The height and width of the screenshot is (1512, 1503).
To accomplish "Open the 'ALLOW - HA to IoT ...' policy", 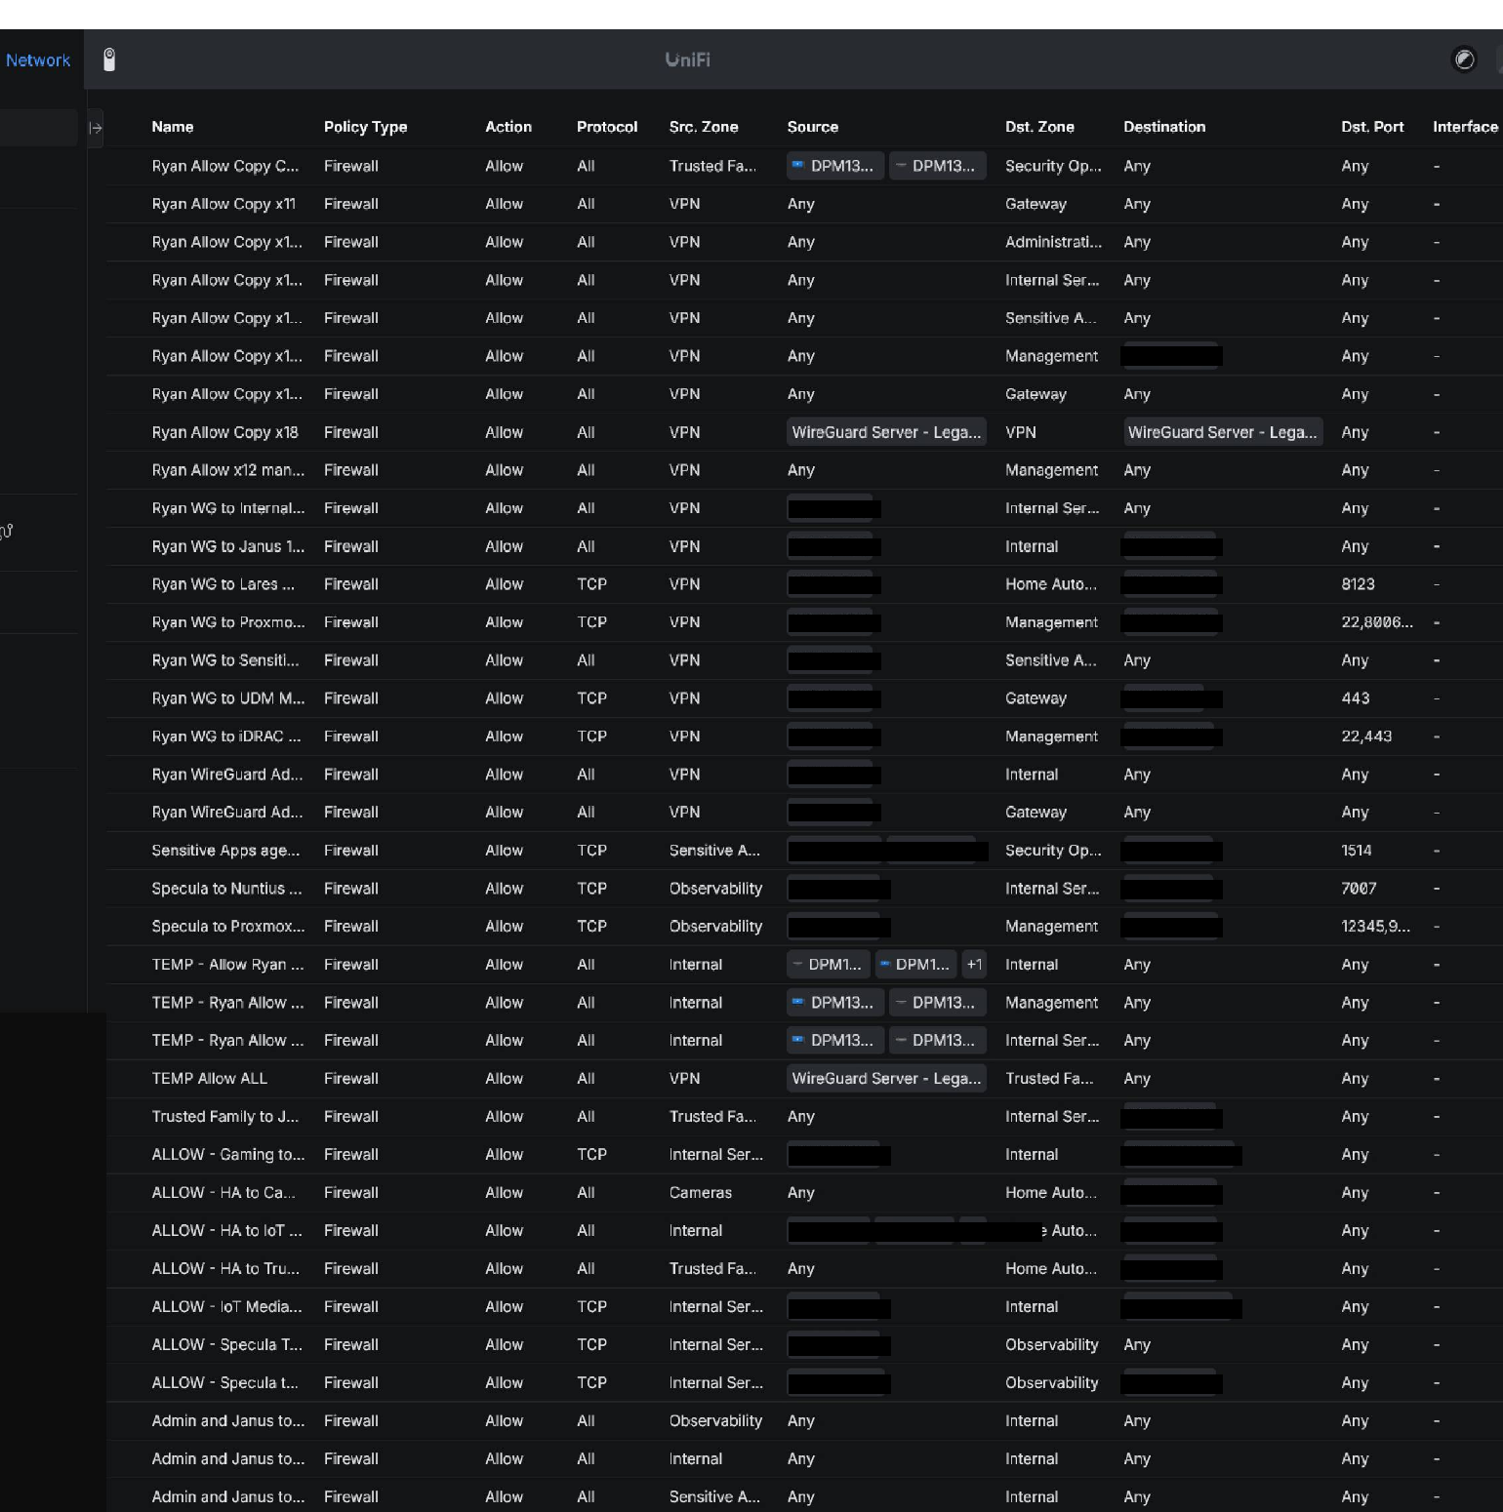I will pyautogui.click(x=226, y=1231).
